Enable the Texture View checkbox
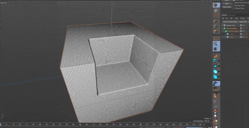 [234, 8]
